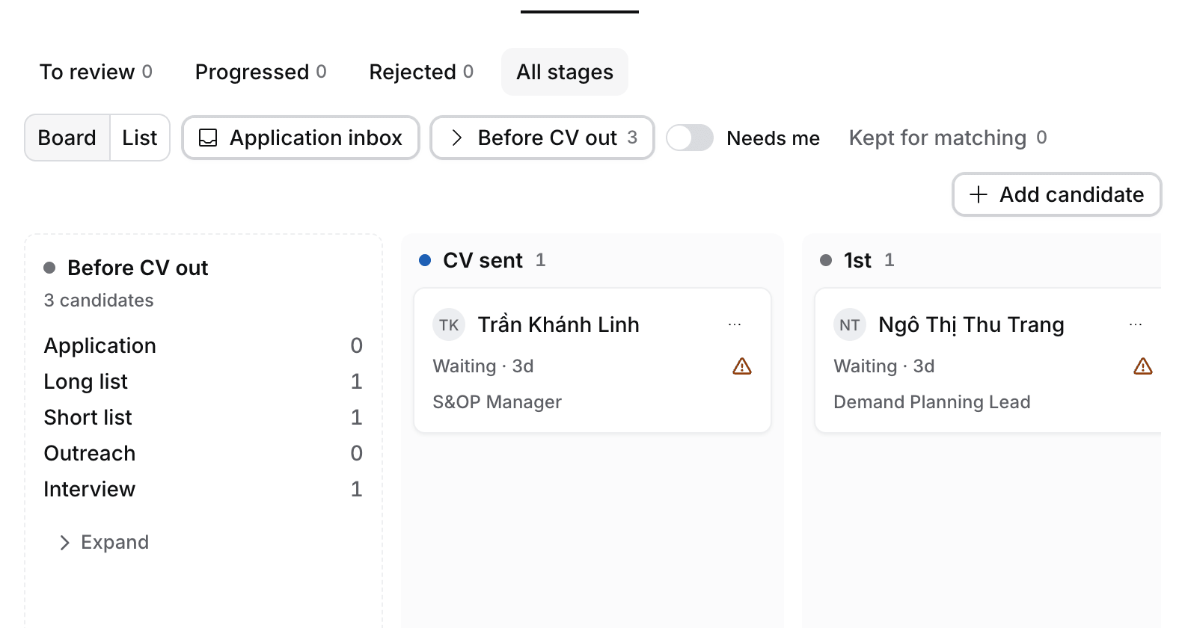Open the To review tab
Viewport: 1185px width, 628px height.
[x=96, y=72]
